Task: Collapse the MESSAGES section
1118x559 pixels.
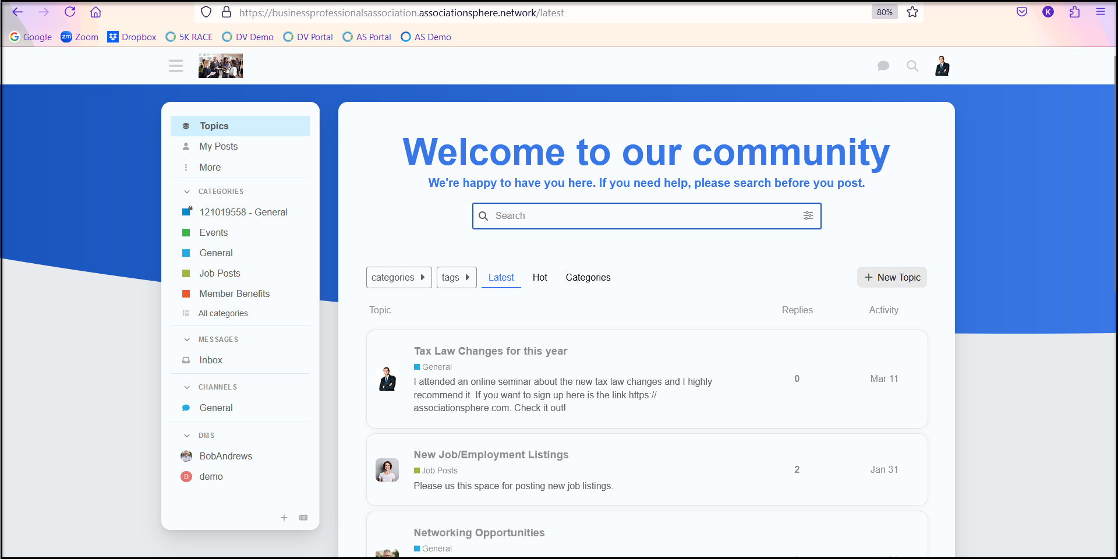Action: point(211,339)
